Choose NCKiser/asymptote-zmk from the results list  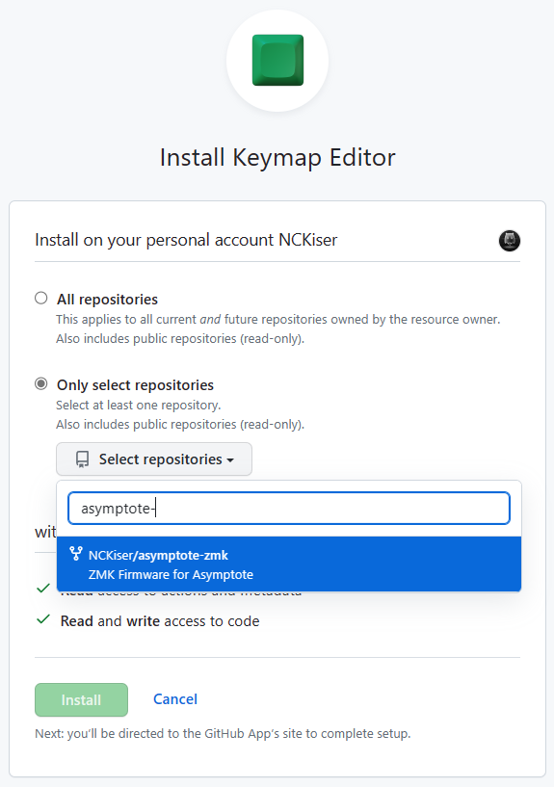tap(289, 564)
